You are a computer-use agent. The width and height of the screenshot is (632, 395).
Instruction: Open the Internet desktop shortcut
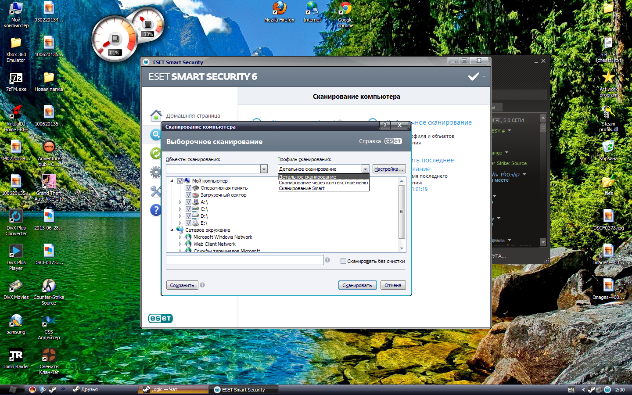pos(312,12)
